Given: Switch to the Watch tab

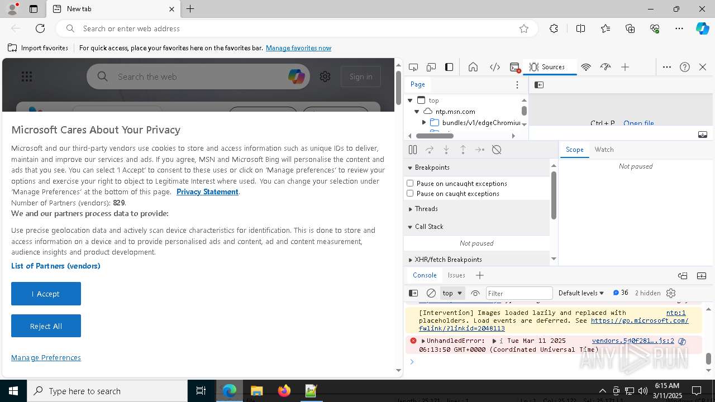Looking at the screenshot, I should 604,150.
